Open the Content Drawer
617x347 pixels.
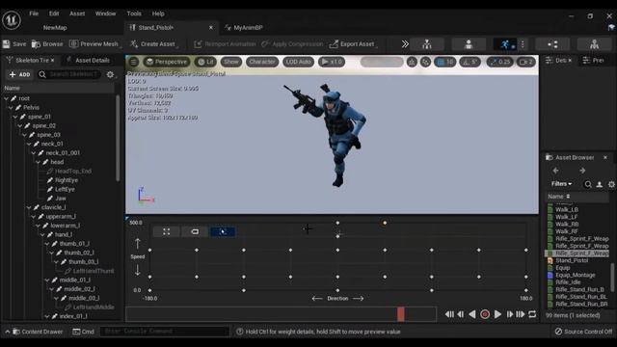38,332
